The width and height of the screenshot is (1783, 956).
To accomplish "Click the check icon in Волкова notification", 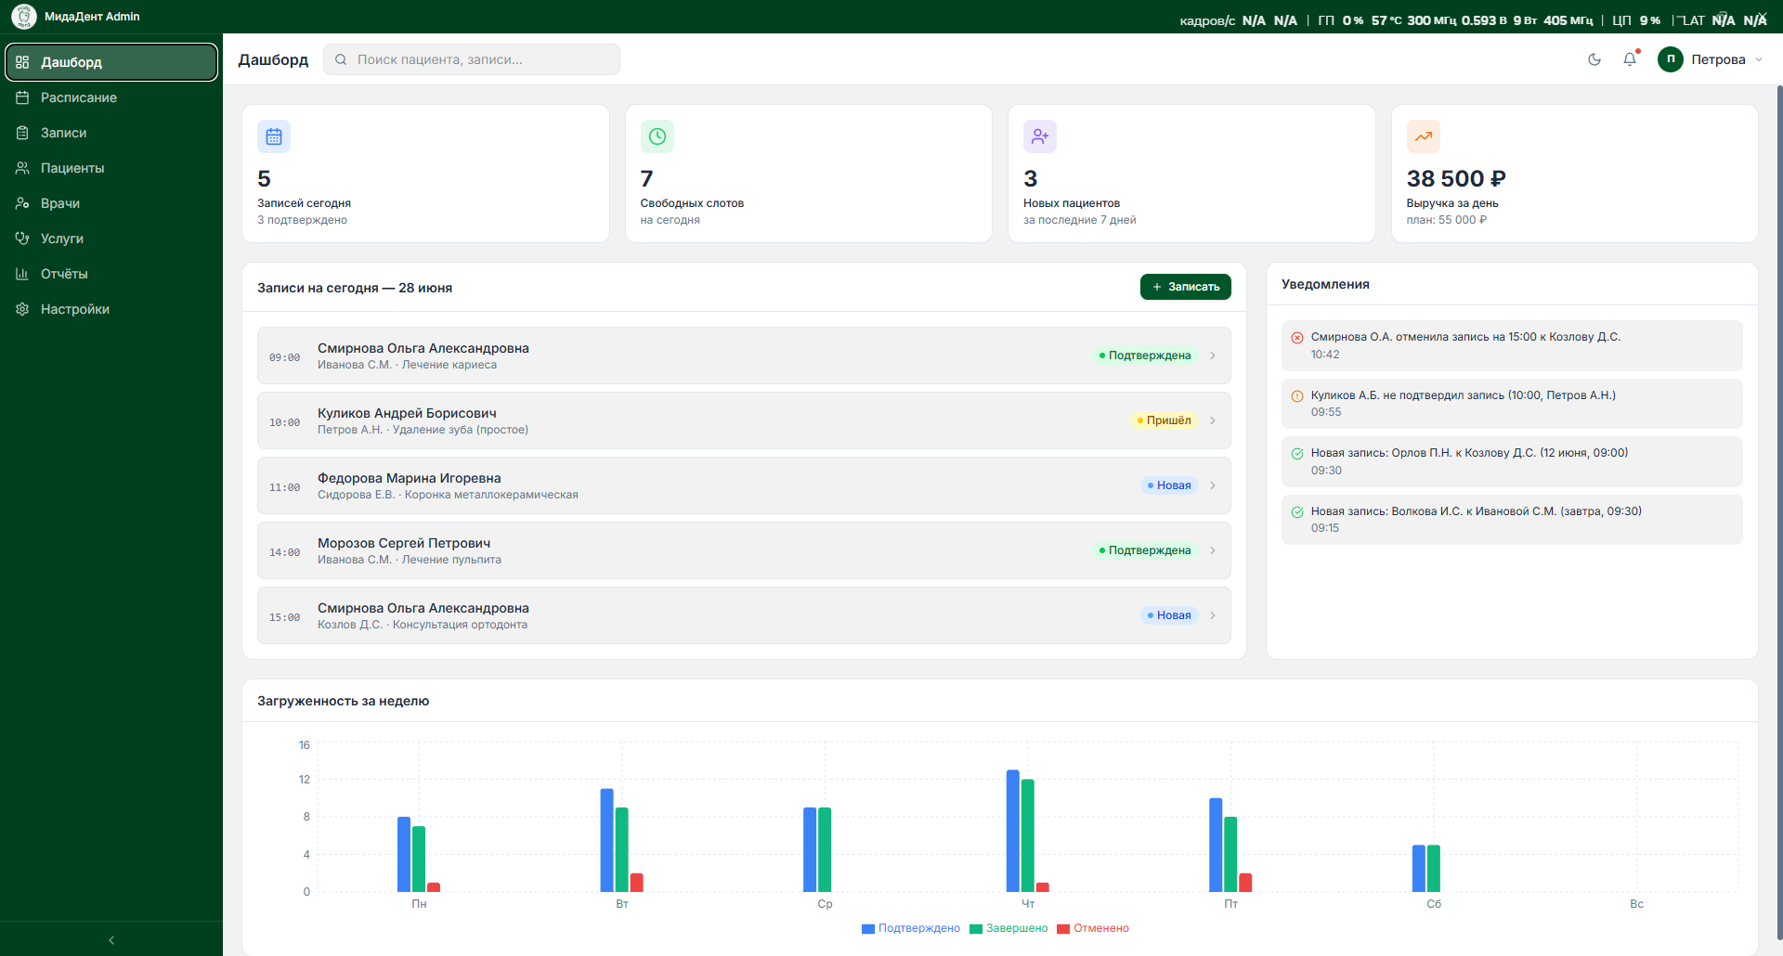I will pyautogui.click(x=1297, y=512).
